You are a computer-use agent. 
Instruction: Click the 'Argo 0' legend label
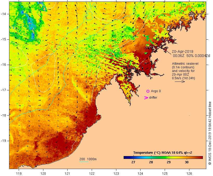[x=156, y=91]
